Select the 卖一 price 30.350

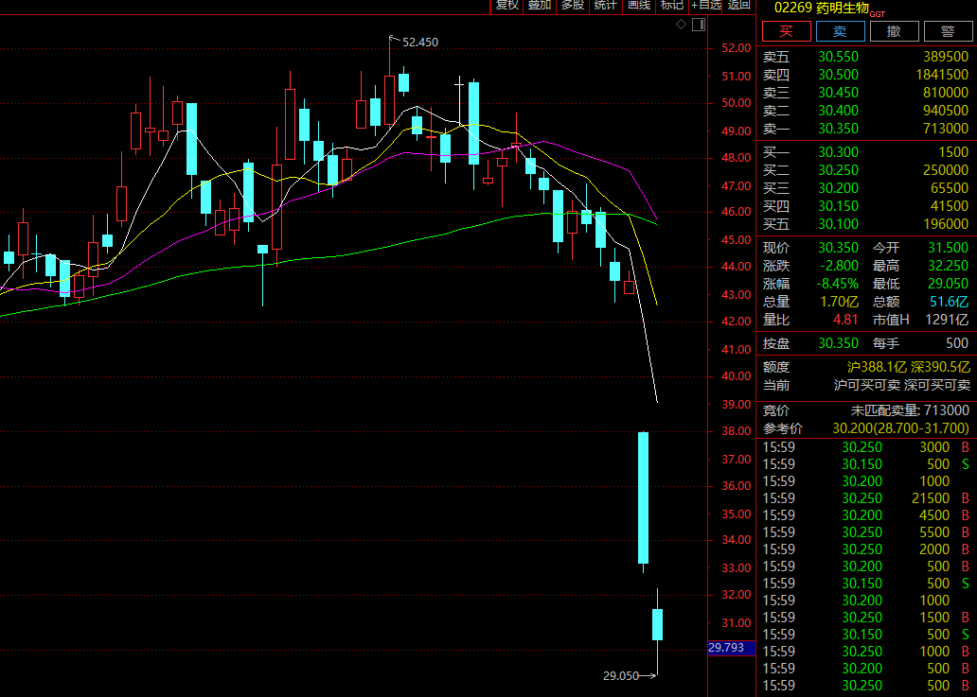click(838, 129)
